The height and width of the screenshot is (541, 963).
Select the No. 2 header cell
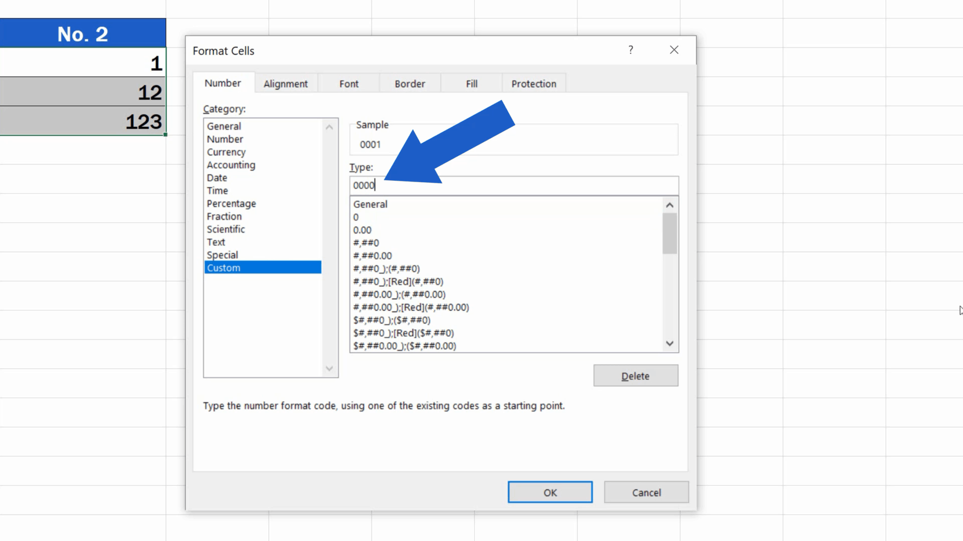83,33
